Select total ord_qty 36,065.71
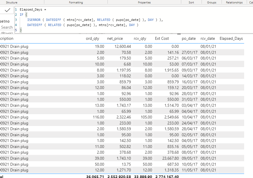253x178 pixels. click(95, 177)
